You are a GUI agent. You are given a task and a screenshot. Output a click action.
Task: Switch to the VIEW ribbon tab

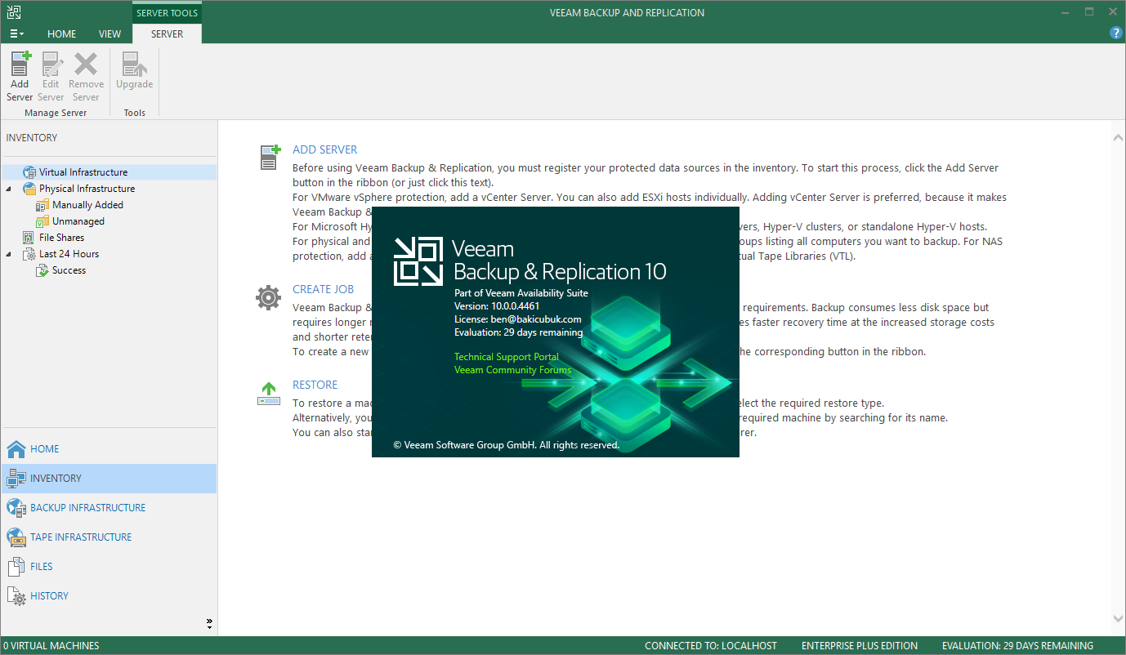109,34
